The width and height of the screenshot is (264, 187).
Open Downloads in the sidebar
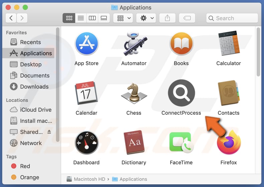(x=28, y=87)
